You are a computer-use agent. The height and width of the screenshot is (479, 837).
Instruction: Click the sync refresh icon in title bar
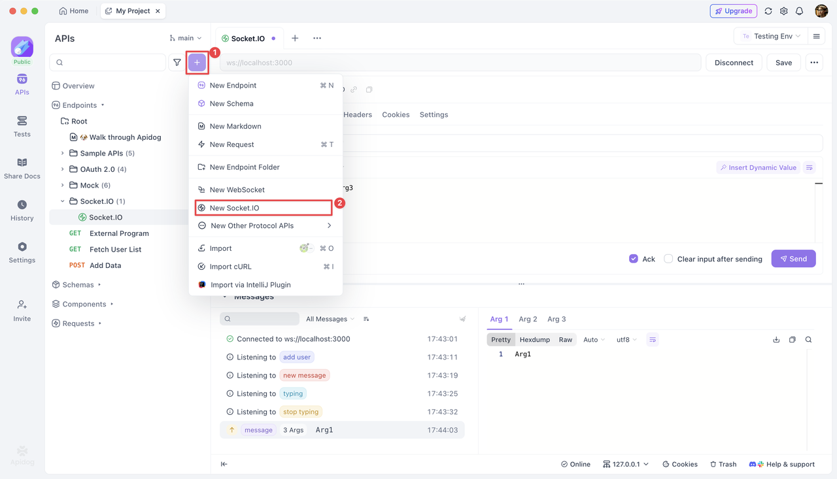tap(768, 11)
